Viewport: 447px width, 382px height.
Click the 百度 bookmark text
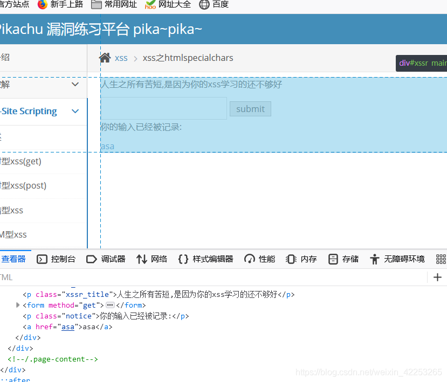pos(221,4)
